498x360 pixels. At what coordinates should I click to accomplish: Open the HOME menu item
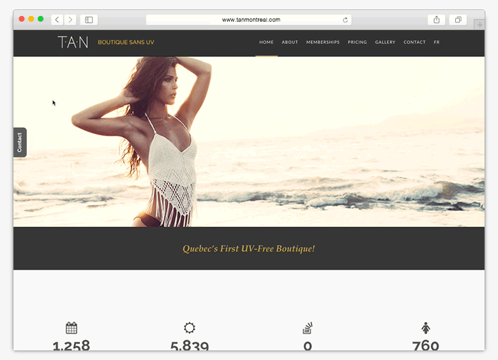(x=266, y=42)
